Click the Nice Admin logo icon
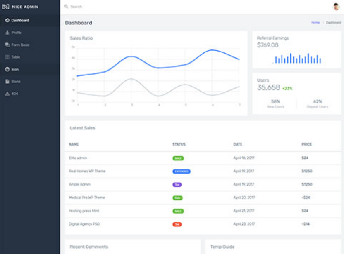Screen dimensions: 344x254 (6, 7)
